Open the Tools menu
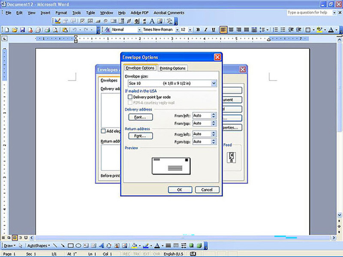343x257 pixels. [x=77, y=13]
